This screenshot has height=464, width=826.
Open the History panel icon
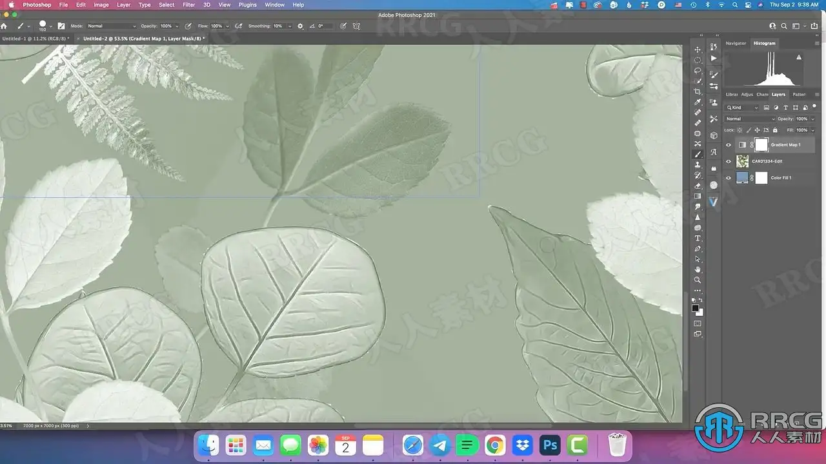click(x=714, y=47)
